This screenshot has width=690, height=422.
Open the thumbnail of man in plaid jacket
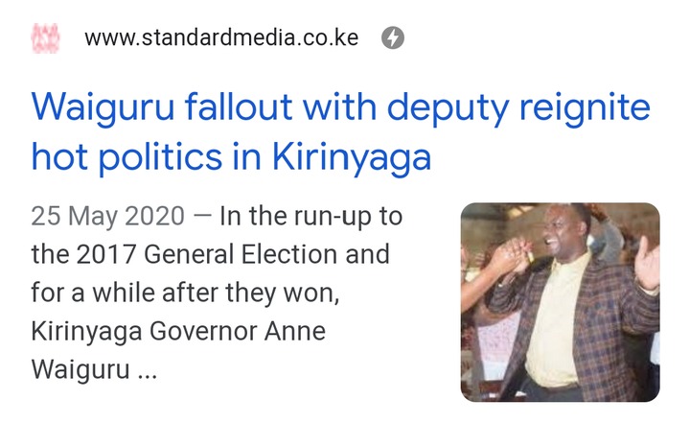pos(561,302)
